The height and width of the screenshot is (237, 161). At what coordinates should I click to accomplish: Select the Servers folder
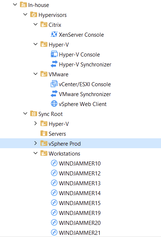(57, 134)
